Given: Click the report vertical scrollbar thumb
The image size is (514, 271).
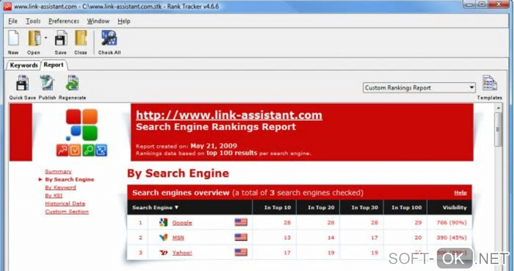Looking at the screenshot, I should (498, 129).
